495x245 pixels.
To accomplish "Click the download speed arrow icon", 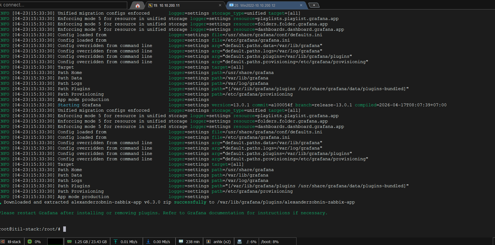I will [x=148, y=242].
